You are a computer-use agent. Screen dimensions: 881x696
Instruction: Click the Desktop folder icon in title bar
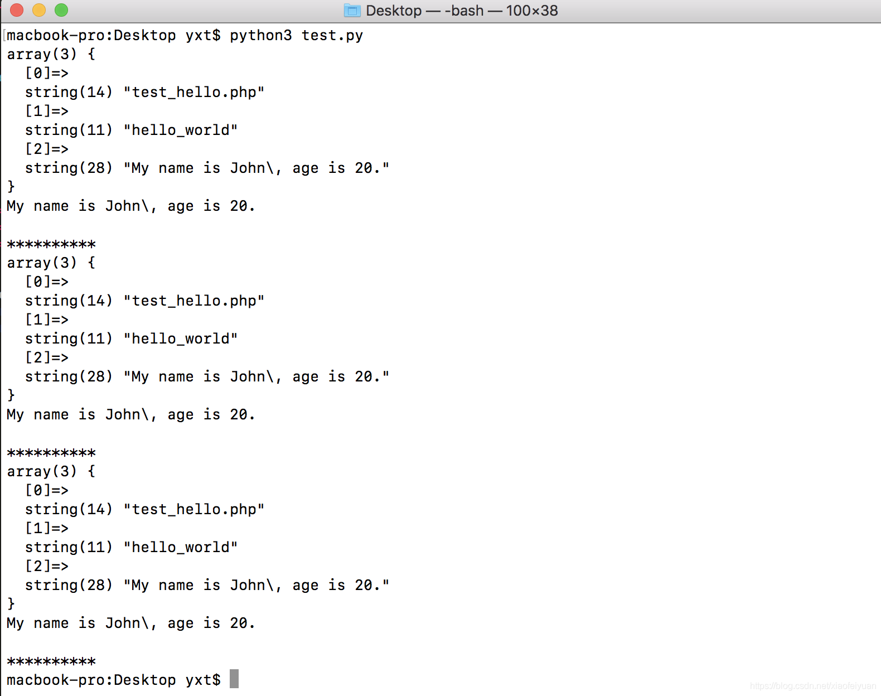[x=352, y=11]
